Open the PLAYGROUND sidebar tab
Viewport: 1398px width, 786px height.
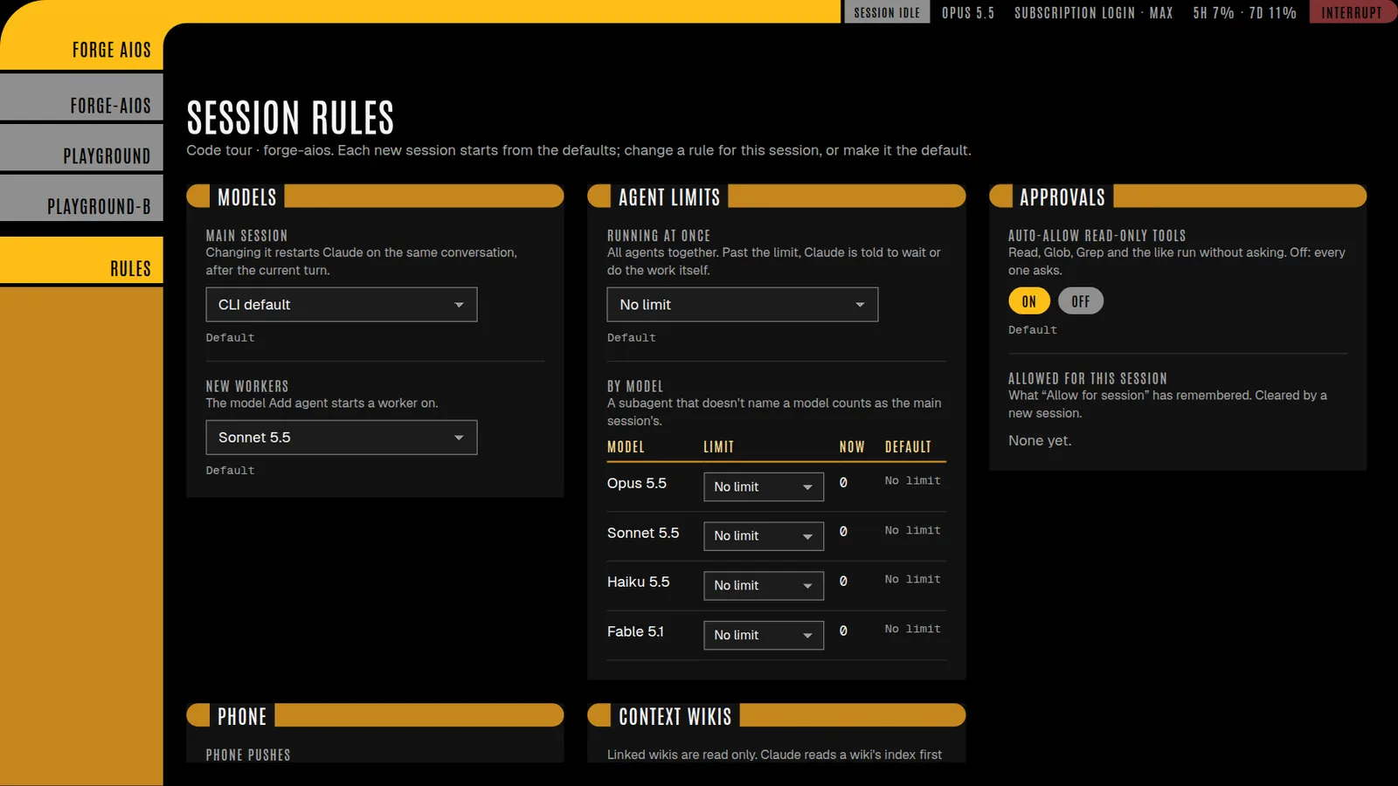tap(81, 148)
